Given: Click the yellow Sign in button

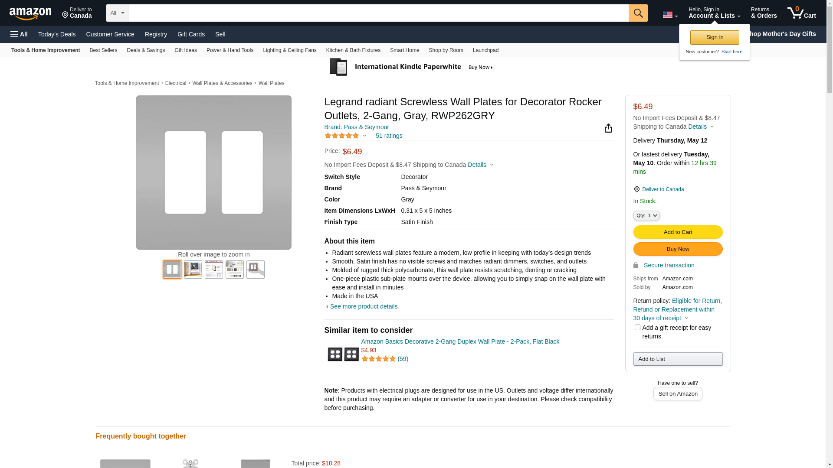Looking at the screenshot, I should (x=714, y=38).
